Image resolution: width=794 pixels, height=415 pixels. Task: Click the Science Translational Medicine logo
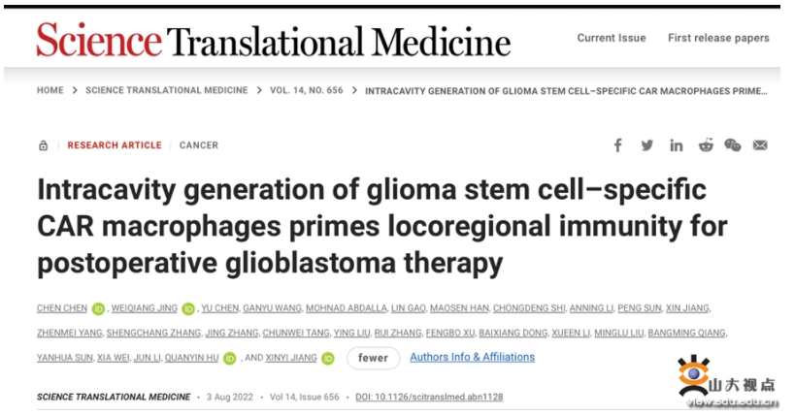coord(273,40)
